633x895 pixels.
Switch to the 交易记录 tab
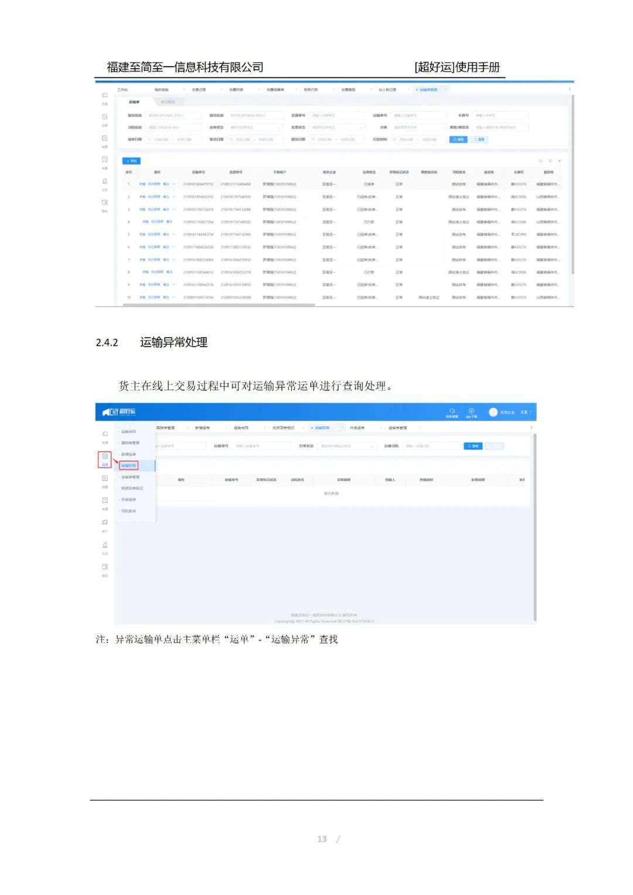[x=199, y=90]
